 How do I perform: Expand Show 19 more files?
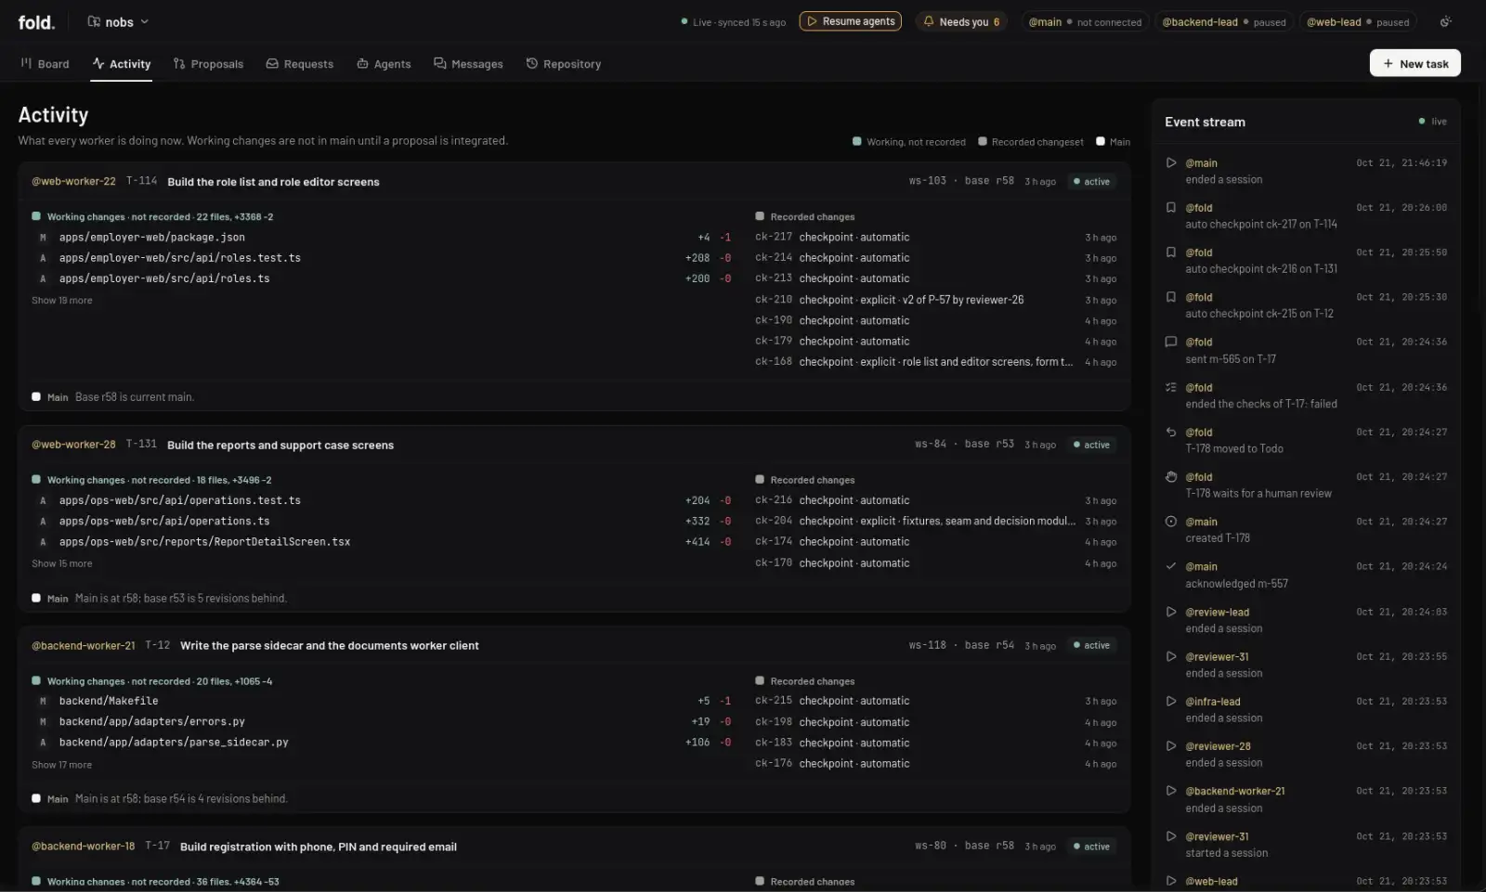pyautogui.click(x=62, y=301)
